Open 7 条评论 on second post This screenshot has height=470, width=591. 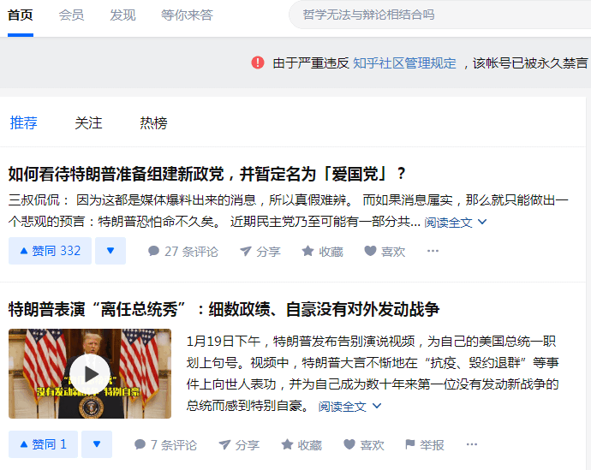tap(165, 445)
